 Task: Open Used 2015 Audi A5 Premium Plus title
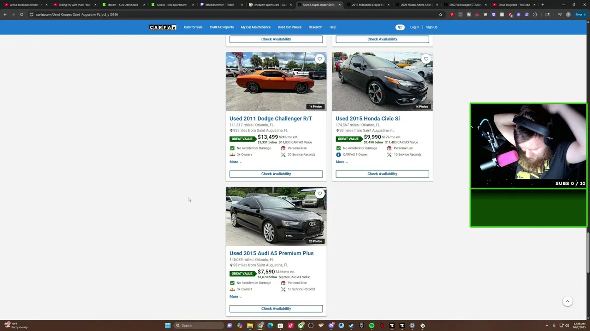271,253
